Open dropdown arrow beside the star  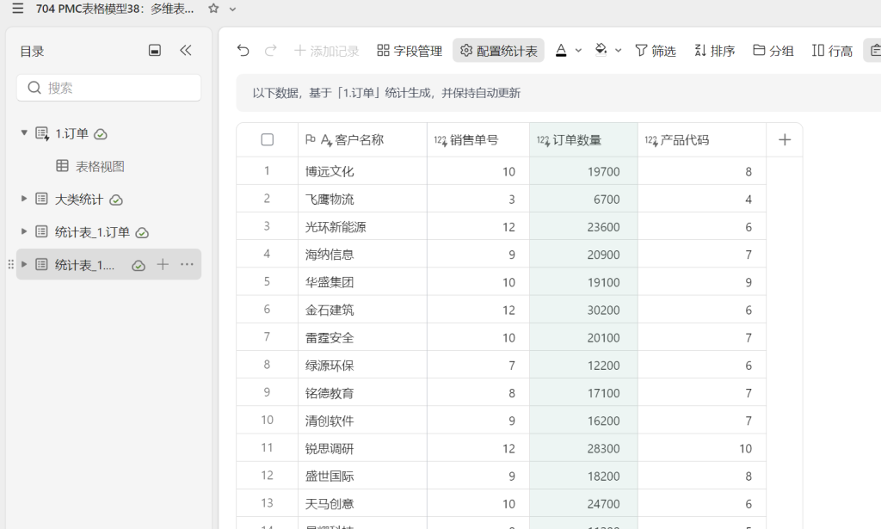pos(232,9)
